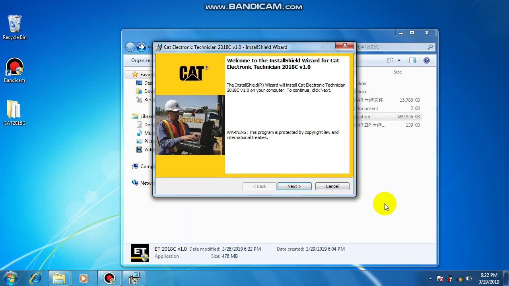
Task: Sort files by the Size column header
Action: coord(398,72)
